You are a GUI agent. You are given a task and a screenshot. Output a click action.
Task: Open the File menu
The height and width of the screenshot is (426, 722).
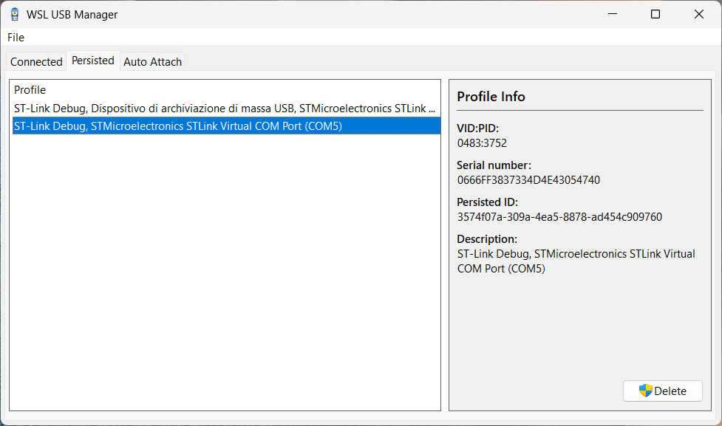16,37
